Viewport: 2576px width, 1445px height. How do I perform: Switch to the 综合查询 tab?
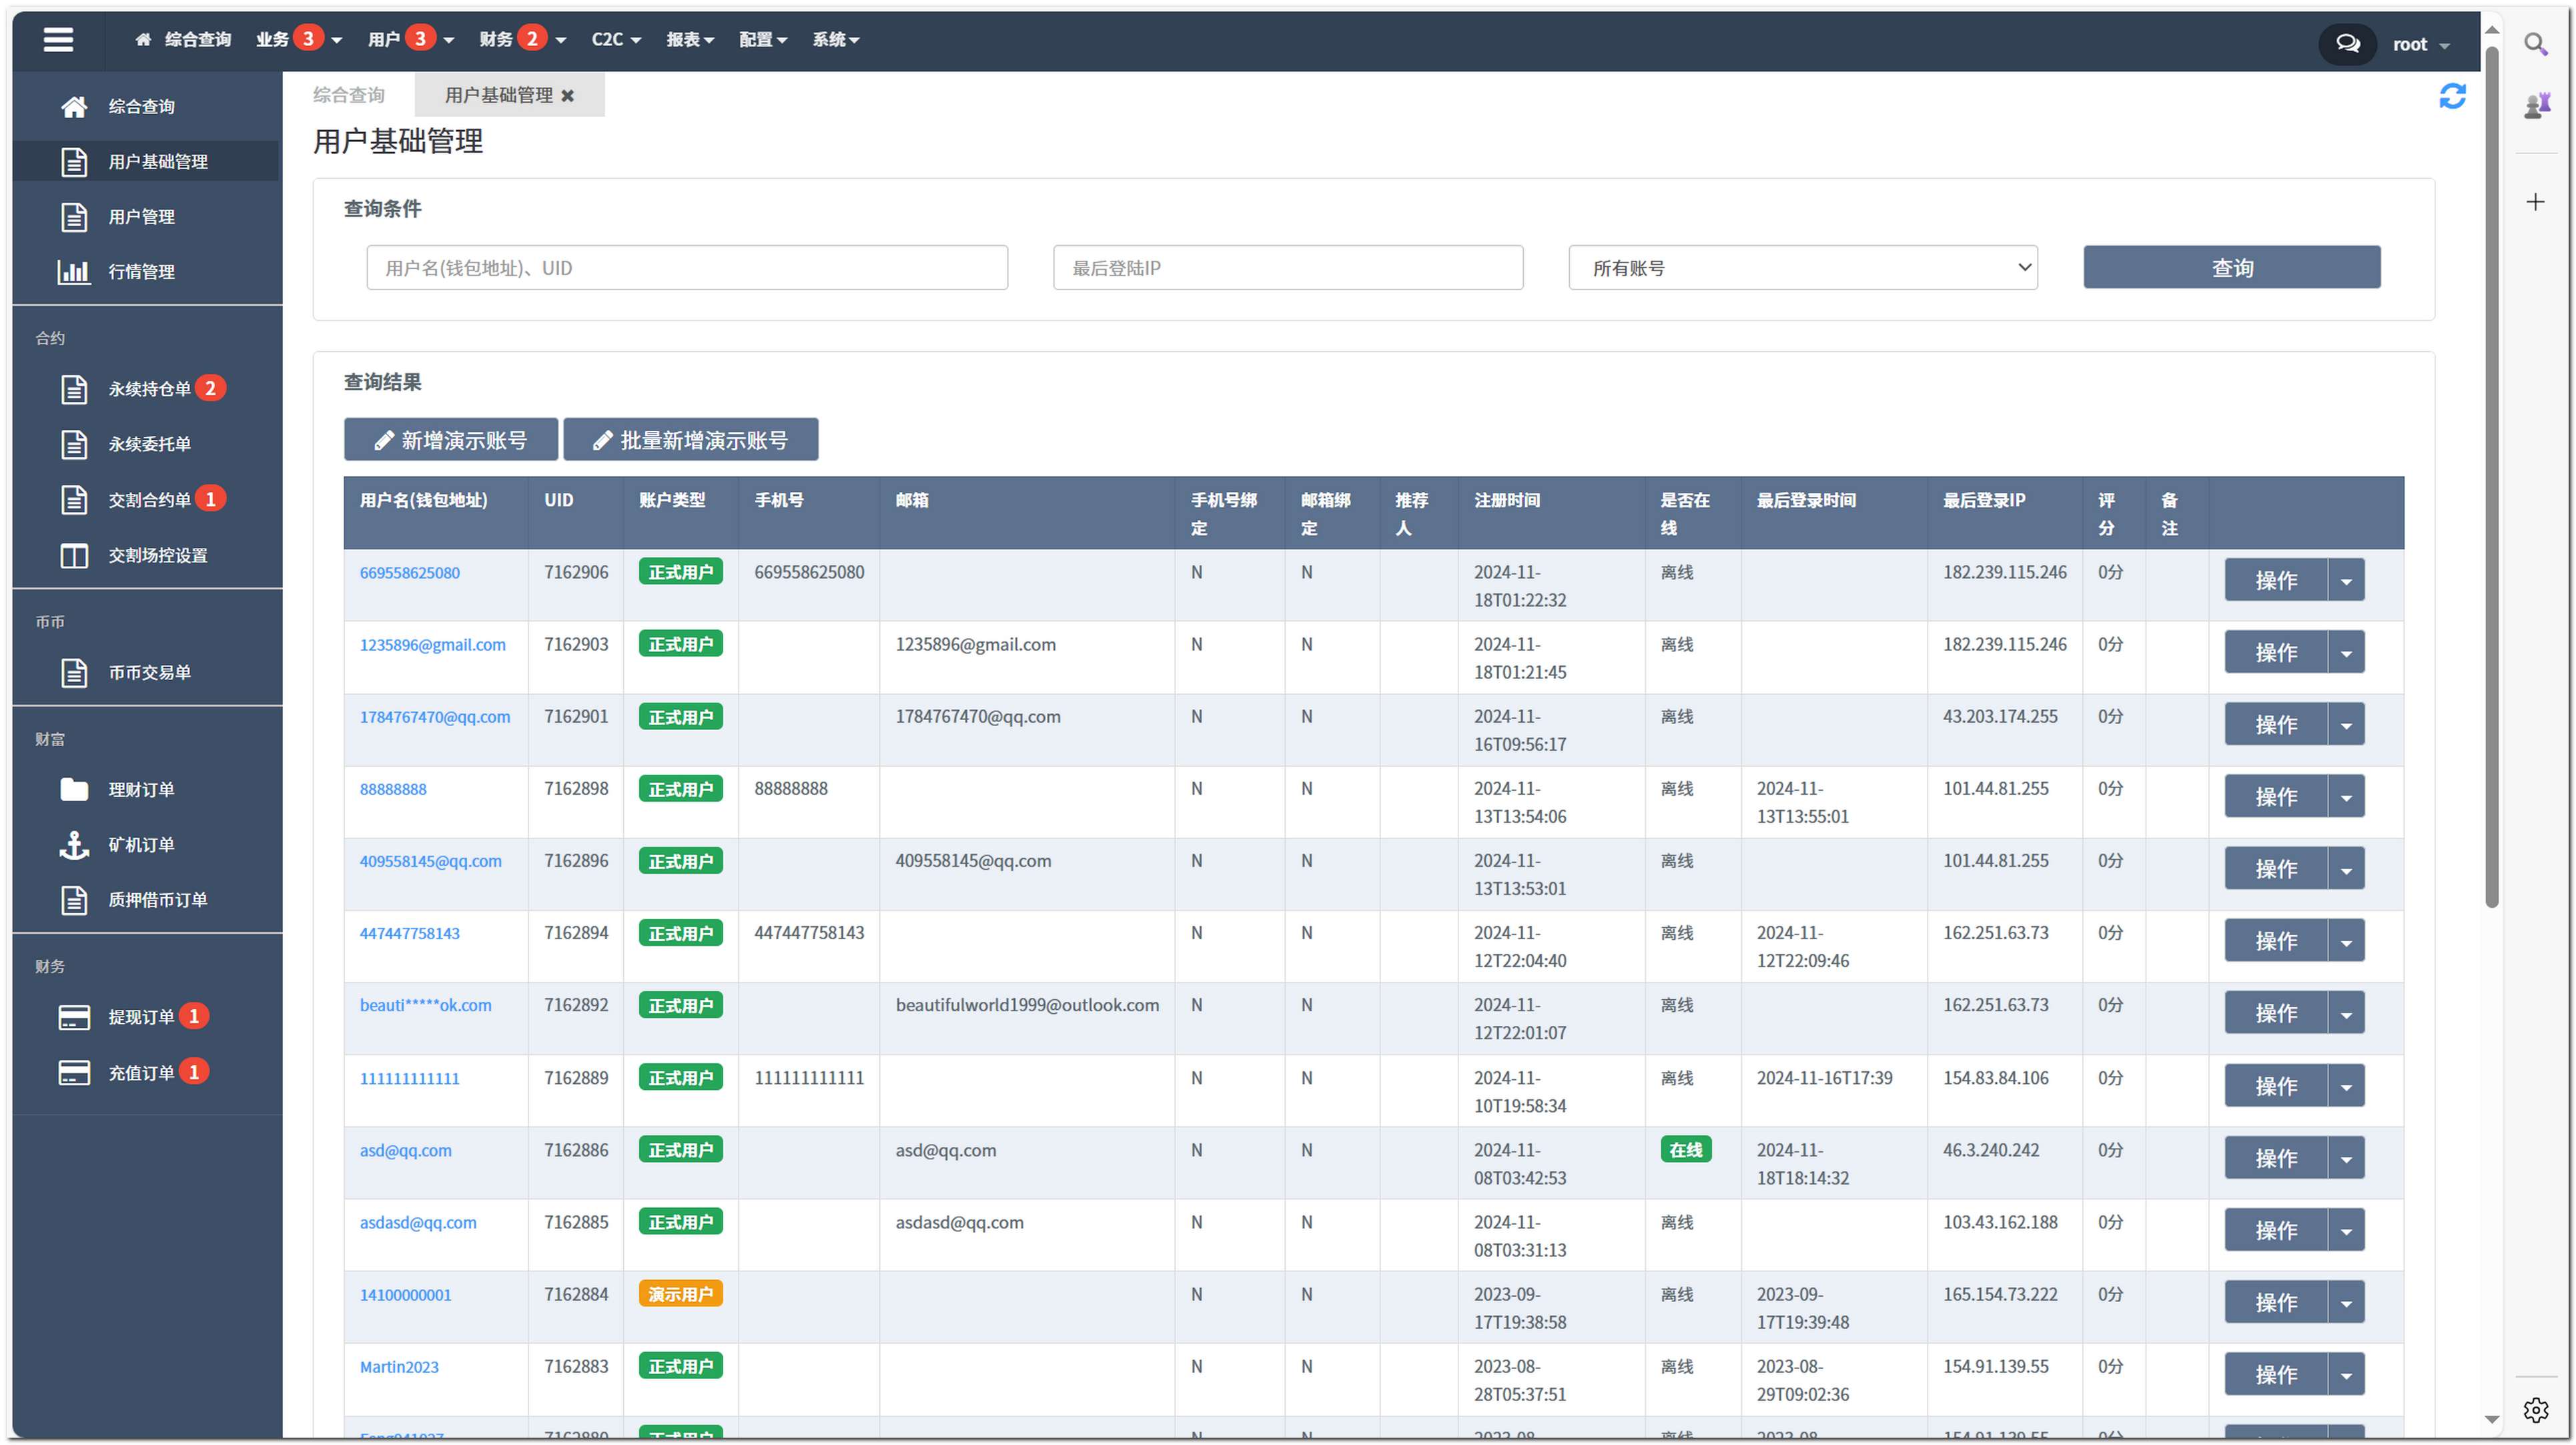tap(349, 95)
